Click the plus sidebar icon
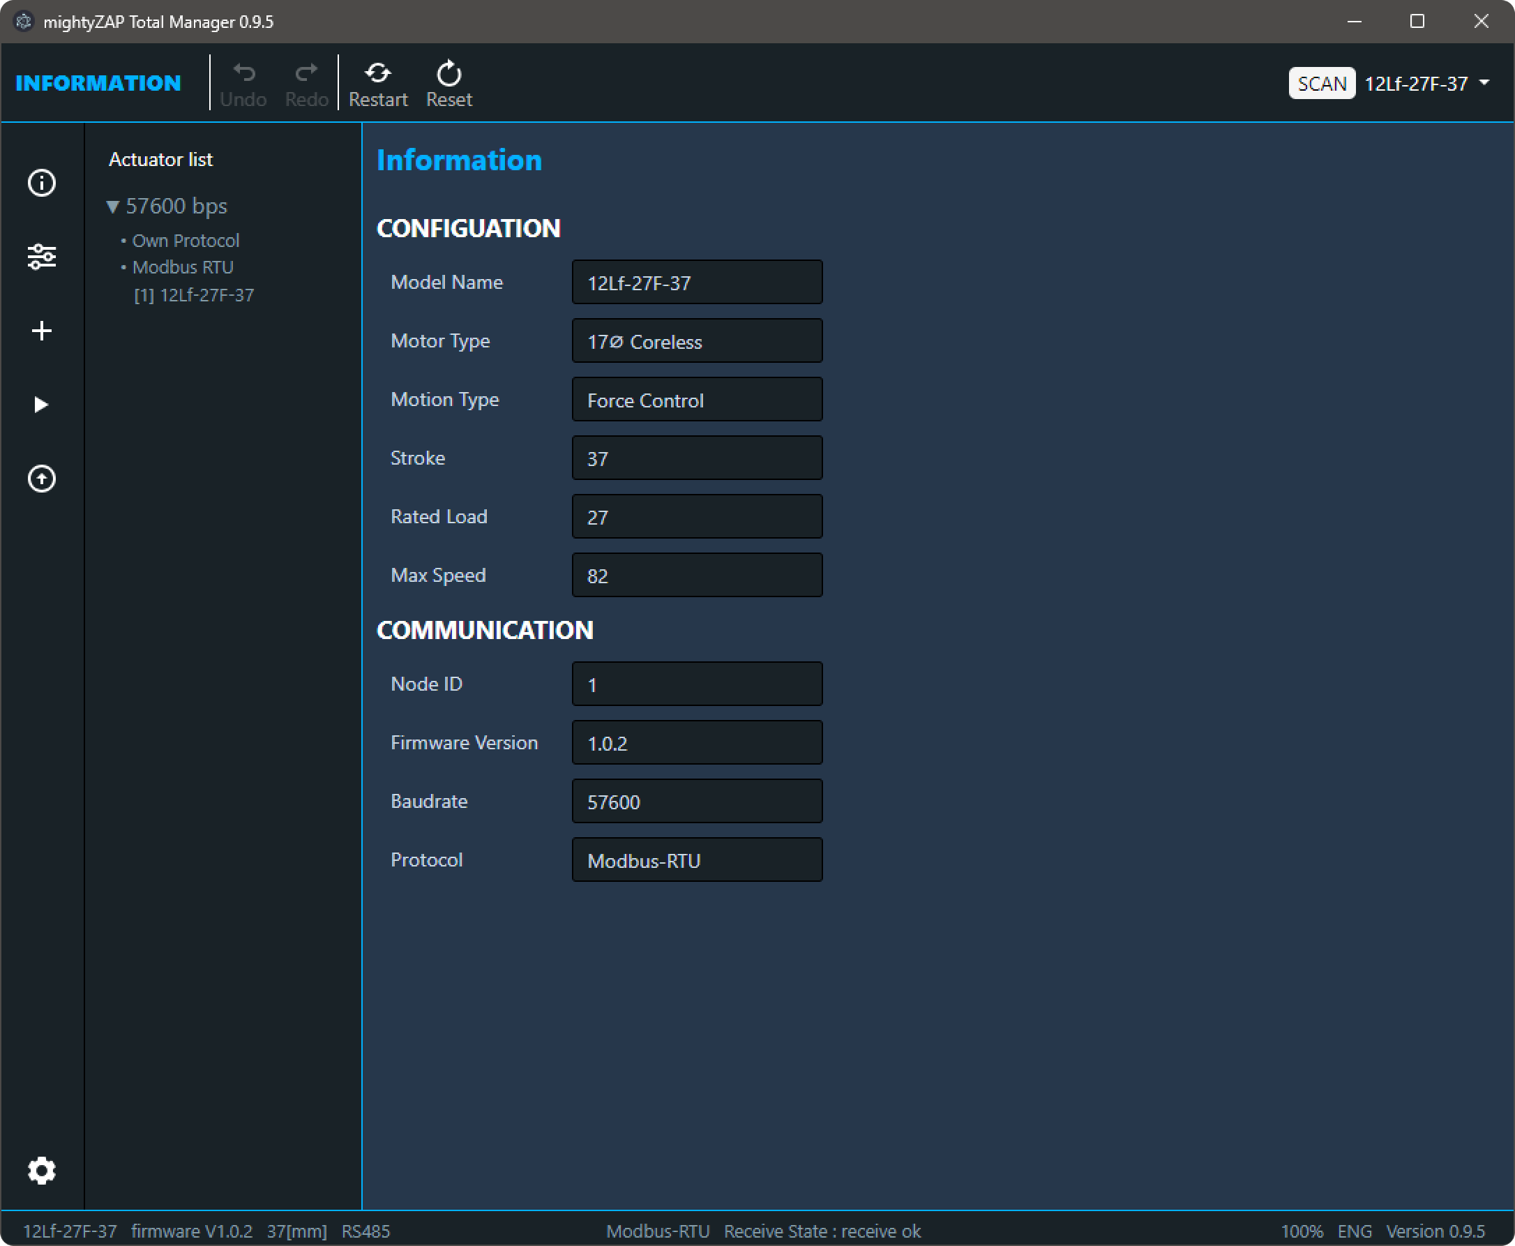The height and width of the screenshot is (1246, 1515). click(42, 331)
